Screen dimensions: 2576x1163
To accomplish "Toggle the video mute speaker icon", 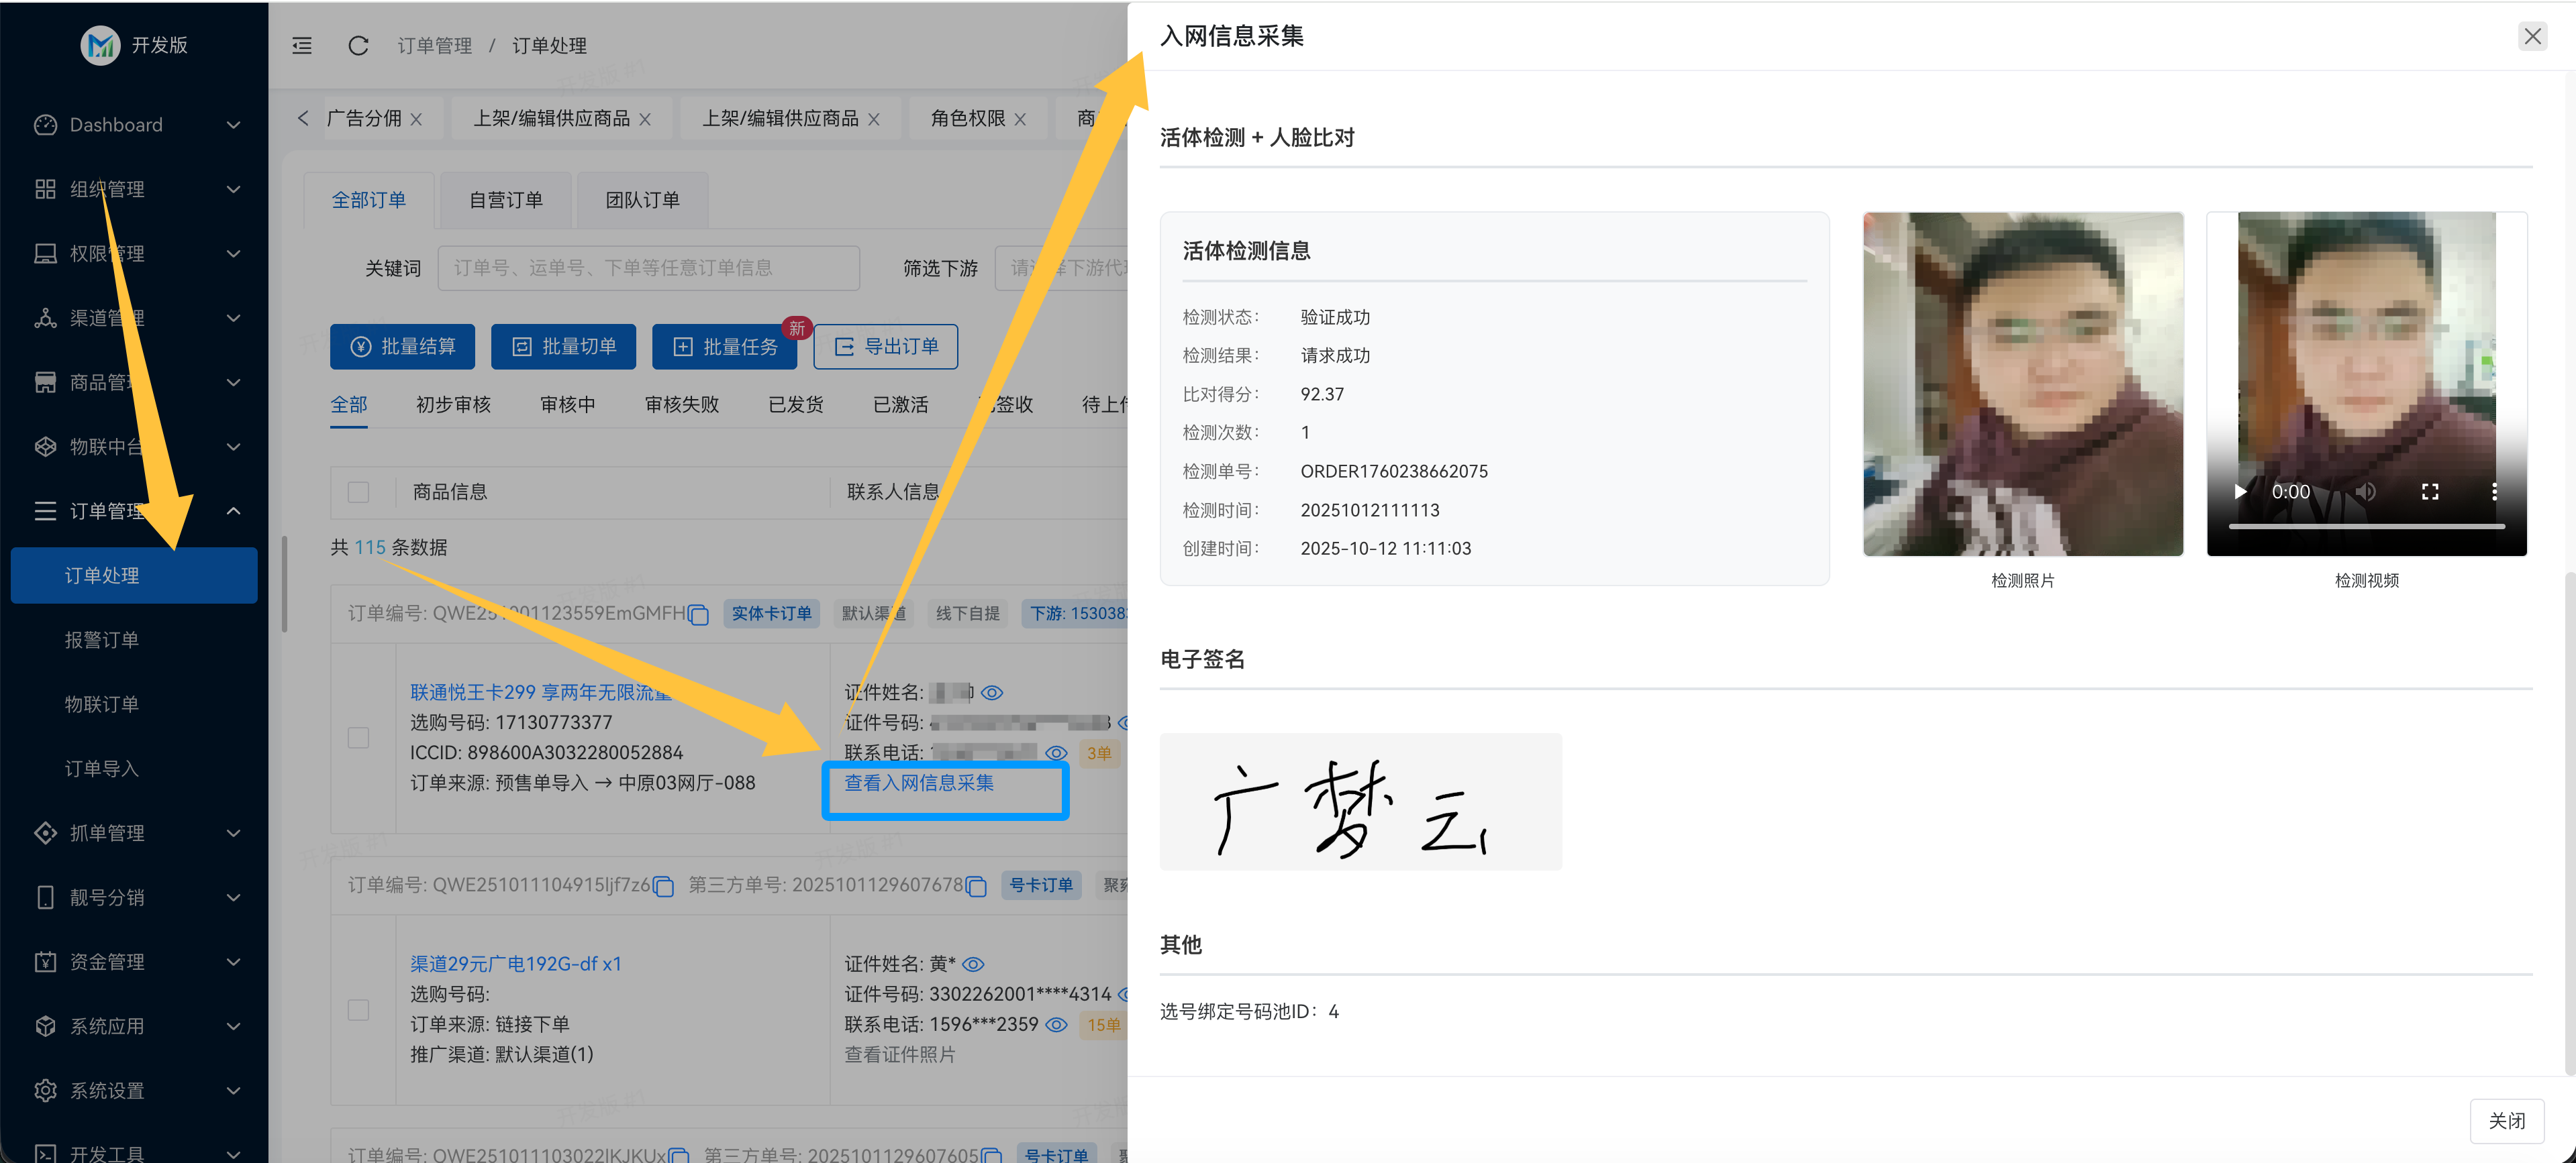I will (x=2365, y=492).
